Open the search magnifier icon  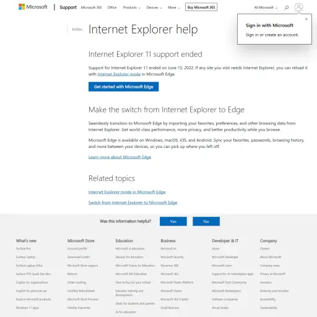coord(287,7)
